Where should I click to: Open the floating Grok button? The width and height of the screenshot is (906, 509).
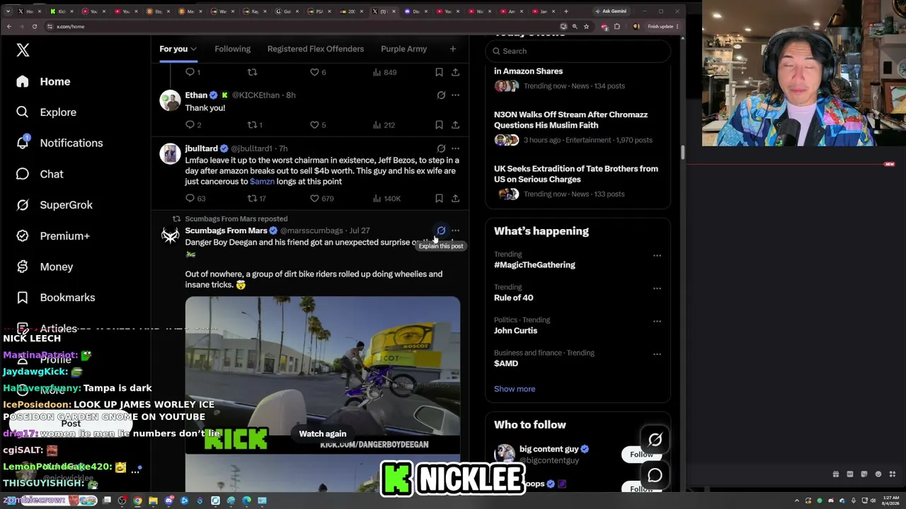pyautogui.click(x=655, y=440)
